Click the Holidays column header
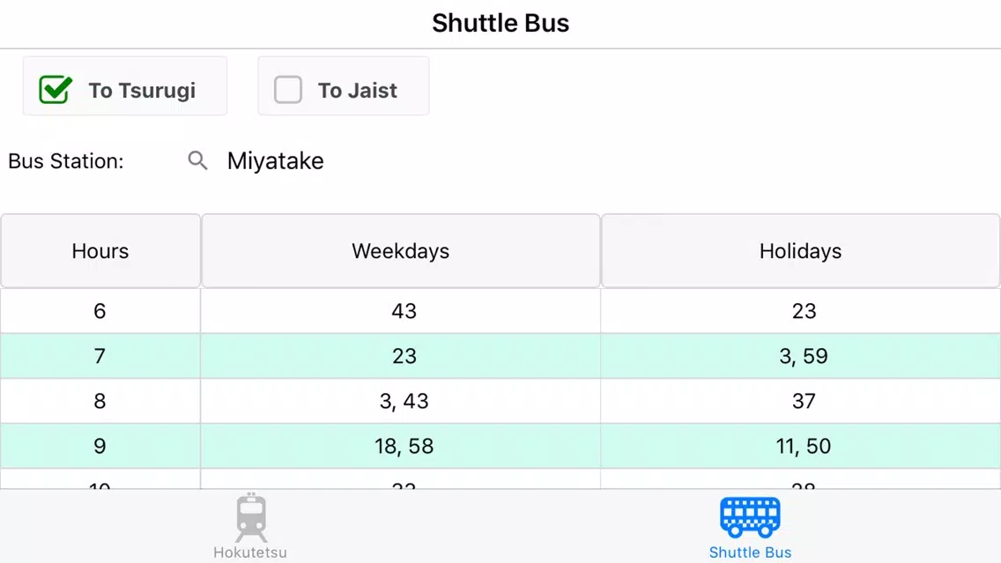 (x=801, y=251)
